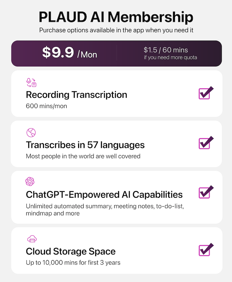
Task: Toggle the 57 languages checkbox
Action: tap(206, 143)
